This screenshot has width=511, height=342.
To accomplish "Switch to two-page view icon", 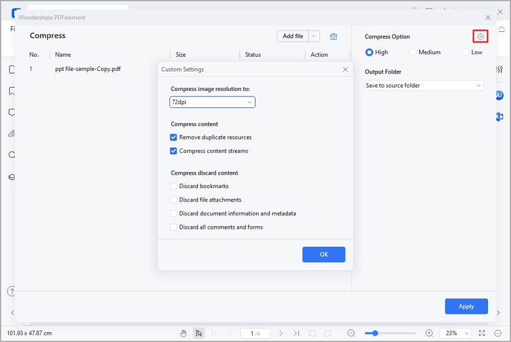I will coord(328,333).
